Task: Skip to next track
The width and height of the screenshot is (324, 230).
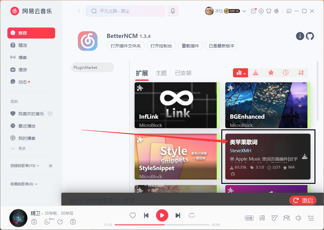Action: [x=178, y=215]
